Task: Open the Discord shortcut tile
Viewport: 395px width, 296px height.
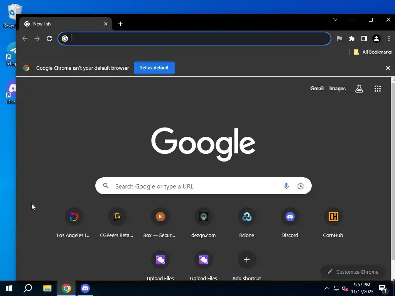Action: (x=290, y=223)
